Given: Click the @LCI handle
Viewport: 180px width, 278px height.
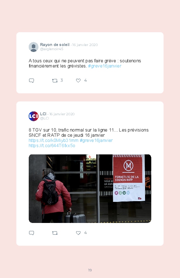Looking at the screenshot, I should 45,118.
